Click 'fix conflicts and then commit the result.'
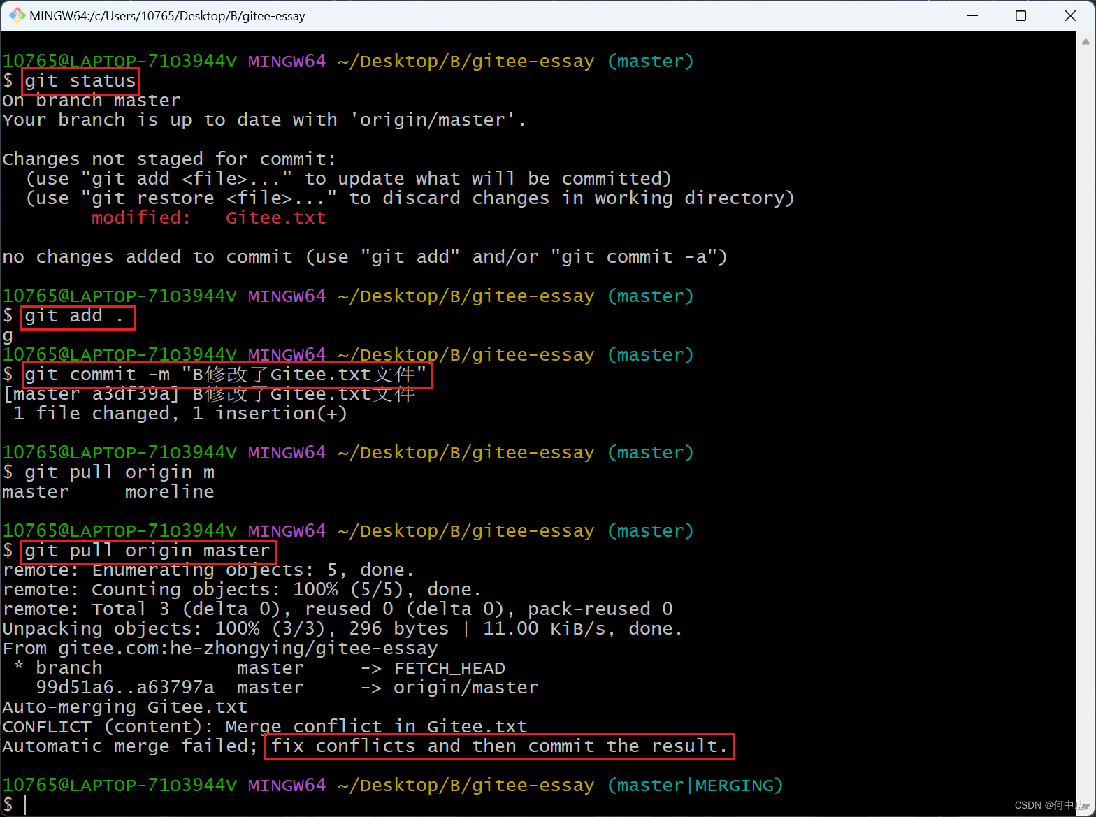1096x817 pixels. click(499, 746)
